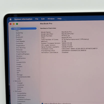The height and width of the screenshot is (104, 104).
Task: Select Wi-Fi under Network
Action: click(19, 89)
